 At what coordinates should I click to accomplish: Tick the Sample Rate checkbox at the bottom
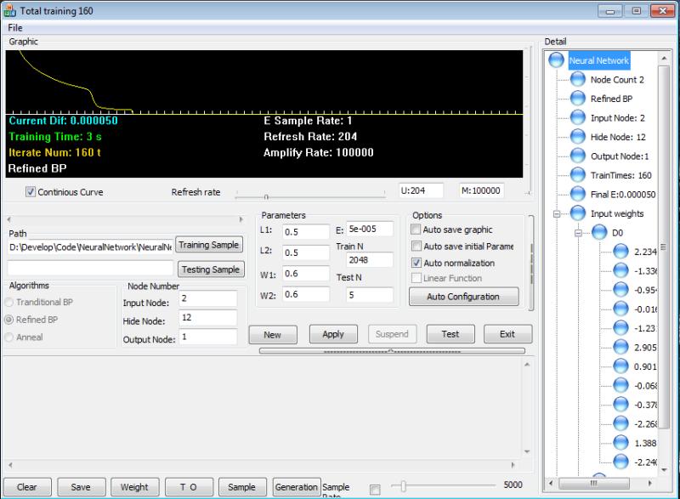click(x=375, y=490)
